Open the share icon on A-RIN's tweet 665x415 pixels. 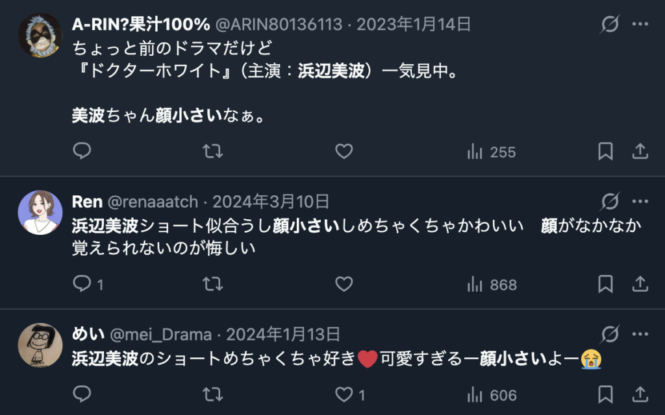(x=640, y=151)
